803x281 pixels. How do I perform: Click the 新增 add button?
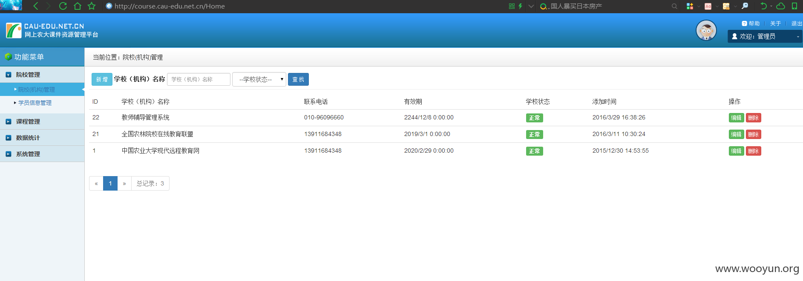102,79
